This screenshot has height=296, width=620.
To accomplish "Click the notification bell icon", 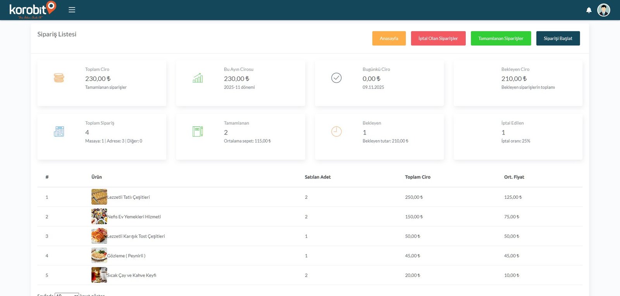I will (x=589, y=10).
